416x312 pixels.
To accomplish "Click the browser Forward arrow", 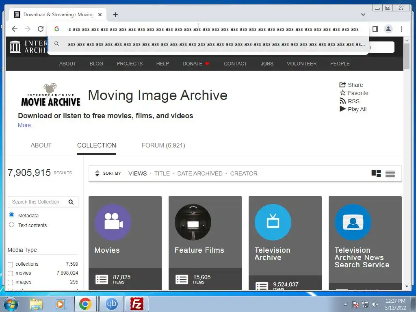I will coord(28,29).
